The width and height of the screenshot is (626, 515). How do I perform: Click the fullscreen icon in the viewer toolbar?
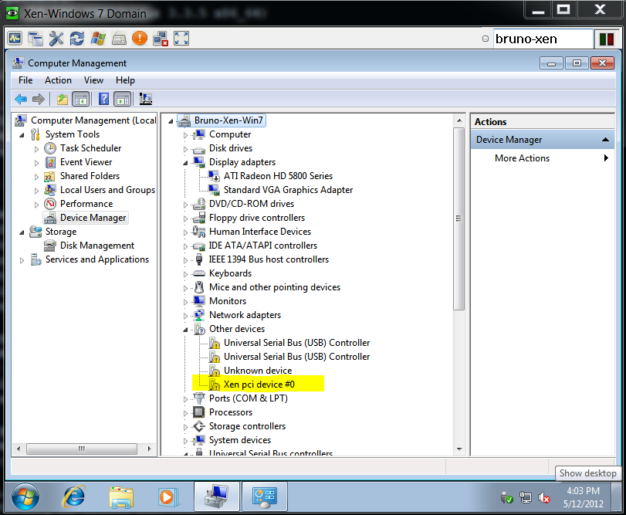(181, 38)
